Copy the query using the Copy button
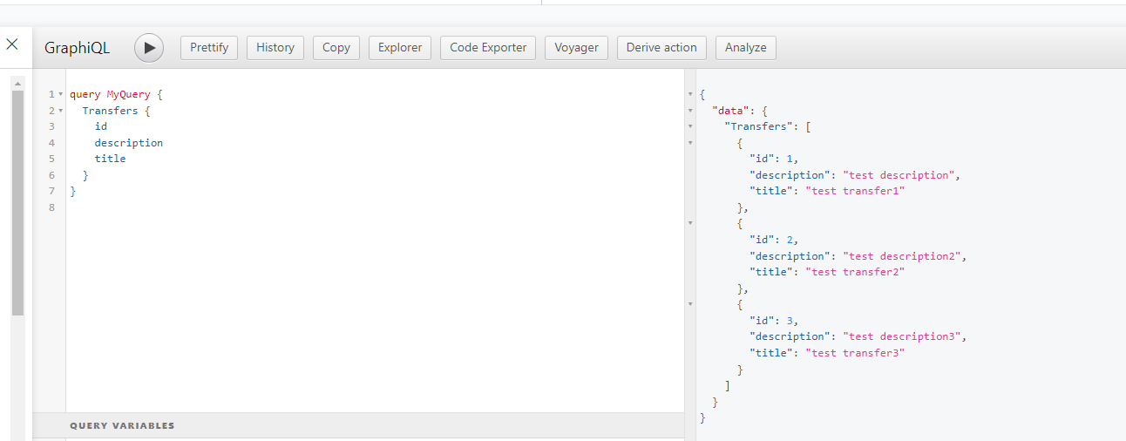The image size is (1126, 441). tap(336, 48)
